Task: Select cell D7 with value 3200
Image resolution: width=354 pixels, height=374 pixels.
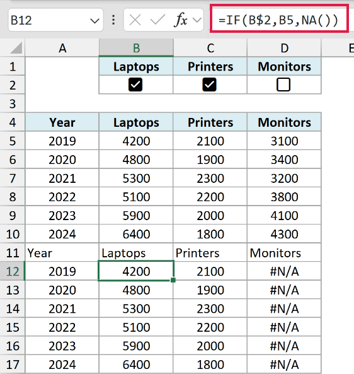Action: 284,178
